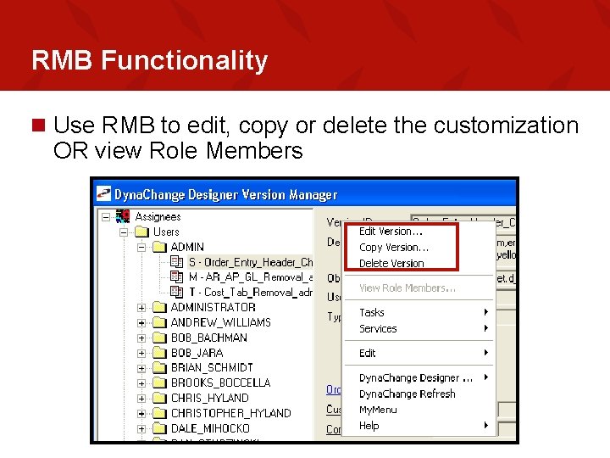Select S - Order_Entry_Header_Ch version row
Image resolution: width=610 pixels, height=458 pixels.
click(x=250, y=262)
